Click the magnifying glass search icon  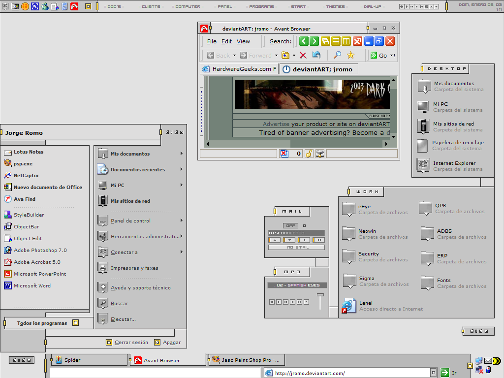(x=338, y=56)
